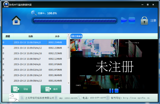This screenshot has height=104, width=160.
Task: Stop the scan with the blue square button
Action: click(x=132, y=20)
